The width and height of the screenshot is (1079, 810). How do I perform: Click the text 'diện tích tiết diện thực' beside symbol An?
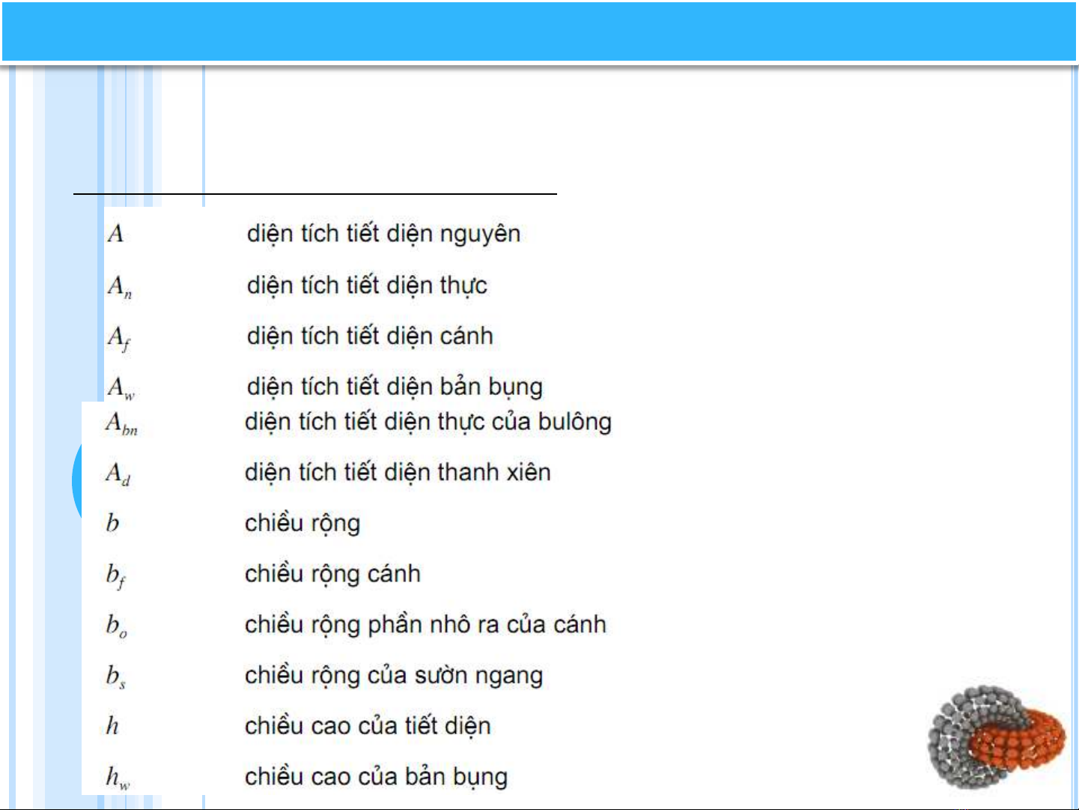(367, 285)
